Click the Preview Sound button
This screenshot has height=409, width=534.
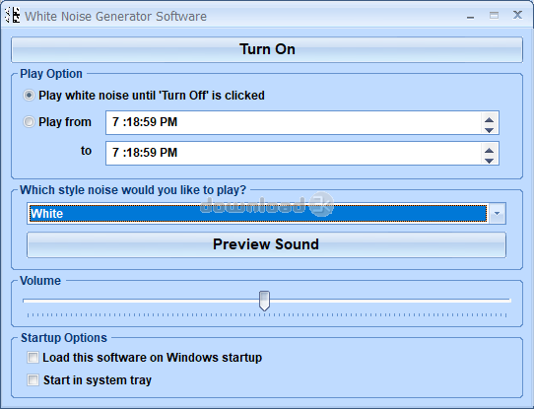coord(266,244)
